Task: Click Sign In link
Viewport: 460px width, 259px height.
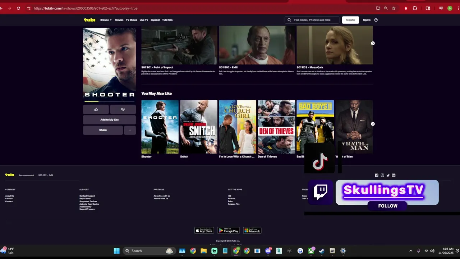Action: [367, 20]
